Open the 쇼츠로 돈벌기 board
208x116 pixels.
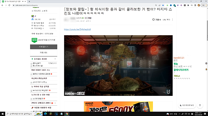38,99
